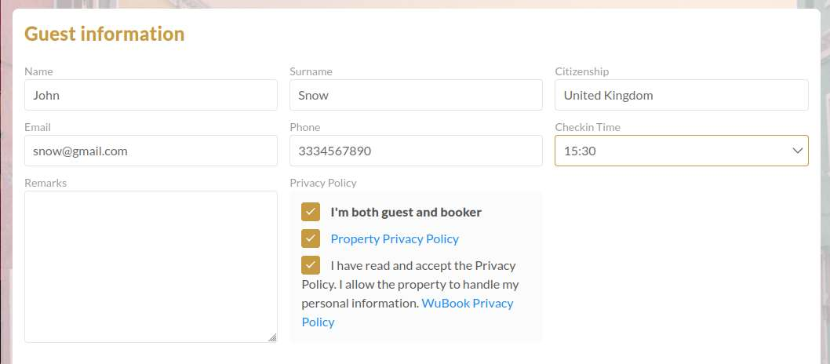Click the "I'm both guest and booker" label text
This screenshot has width=830, height=364.
pyautogui.click(x=406, y=212)
